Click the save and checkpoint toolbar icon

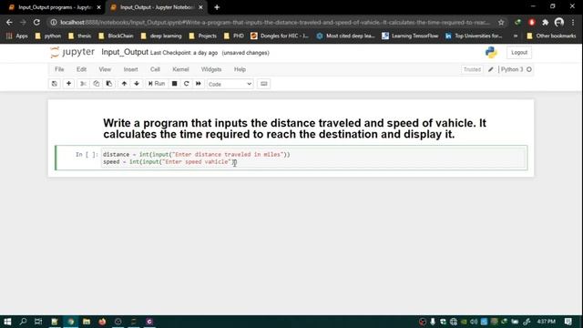[55, 84]
